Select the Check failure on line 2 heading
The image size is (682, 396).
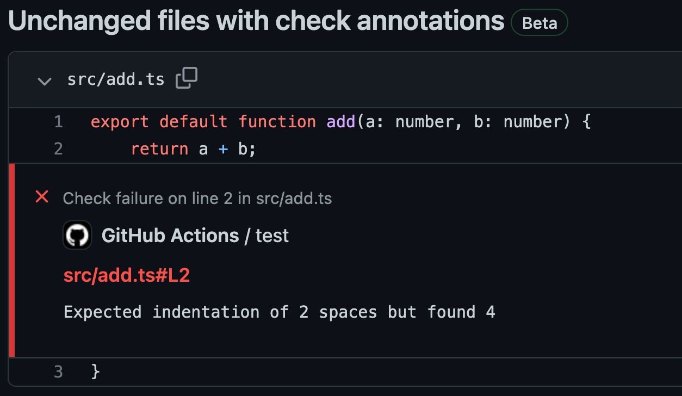(x=198, y=198)
